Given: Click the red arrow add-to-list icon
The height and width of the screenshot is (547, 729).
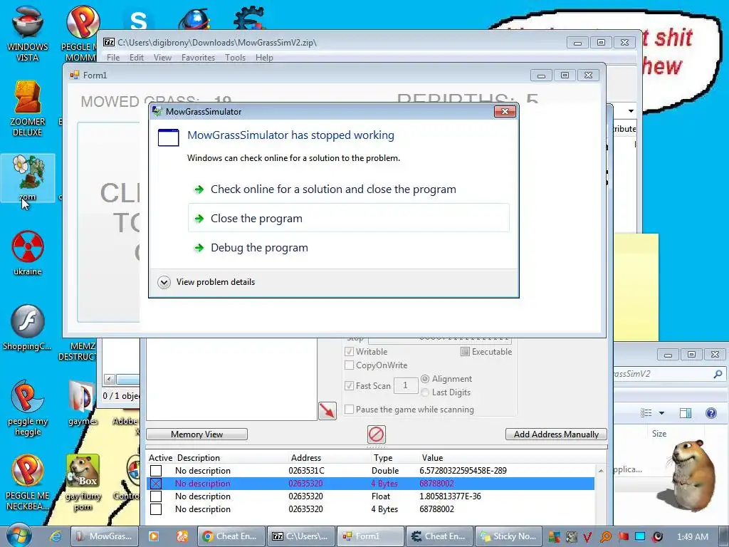Looking at the screenshot, I should tap(327, 410).
